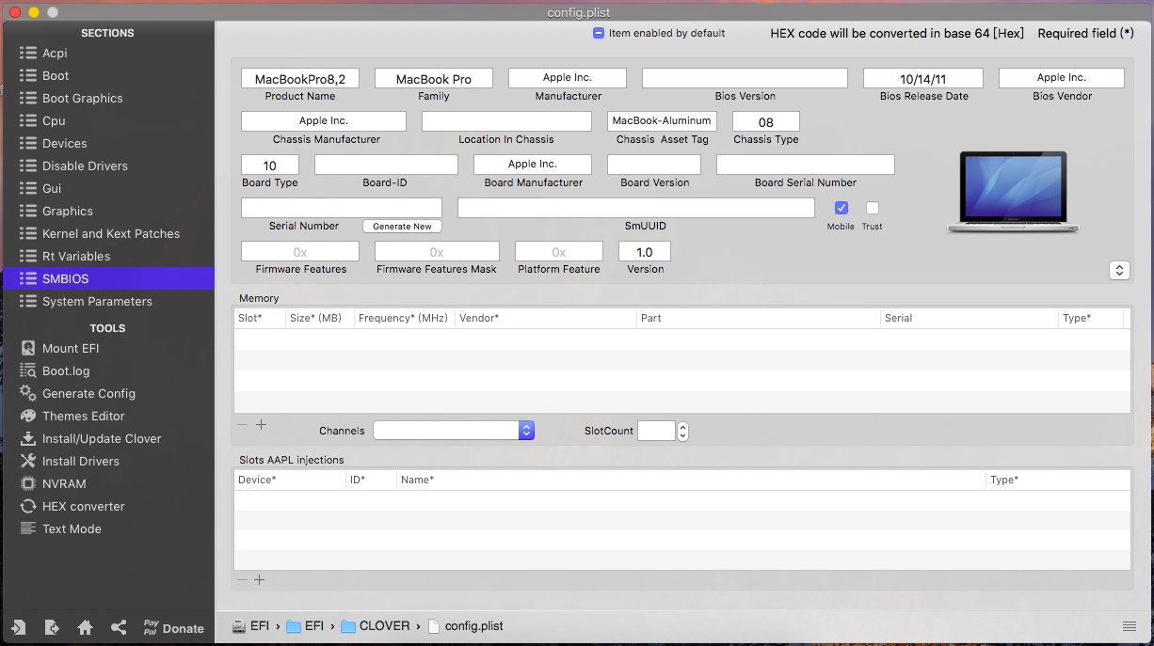1154x646 pixels.
Task: Toggle the Mobile checkbox
Action: click(841, 208)
